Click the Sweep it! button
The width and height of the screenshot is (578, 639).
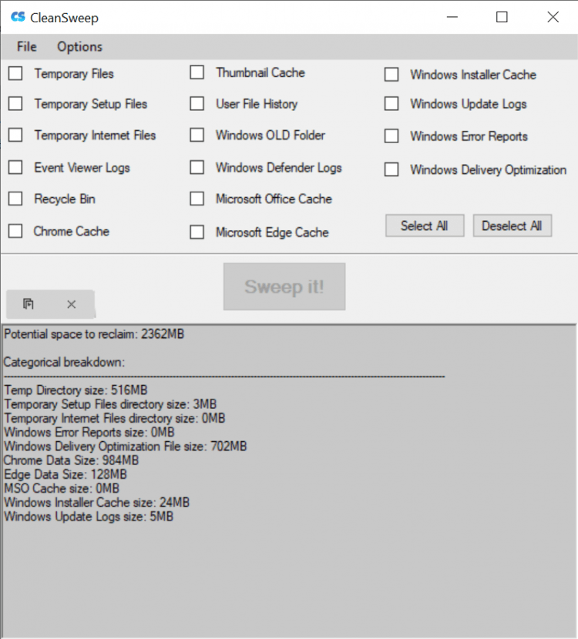point(284,287)
